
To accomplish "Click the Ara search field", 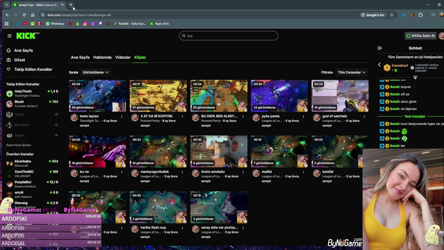I will tap(229, 36).
